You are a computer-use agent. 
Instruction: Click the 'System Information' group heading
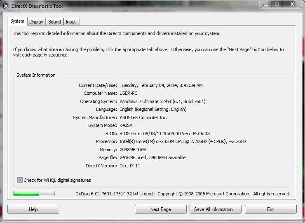[36, 75]
